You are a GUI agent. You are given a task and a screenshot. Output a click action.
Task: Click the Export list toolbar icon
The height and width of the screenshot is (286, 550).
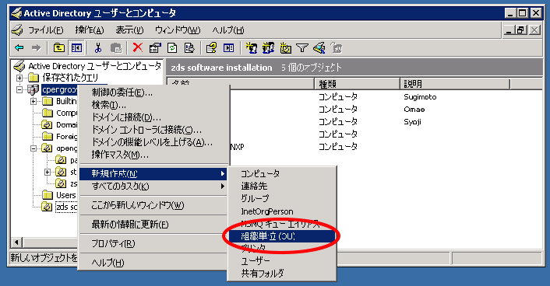[x=189, y=47]
